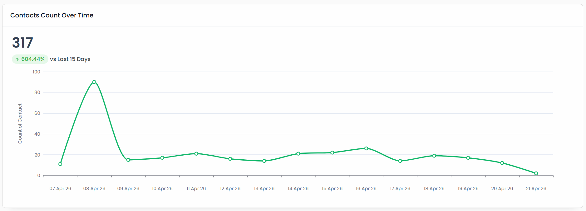
Task: Select the 20 Apr 26 data point
Action: point(502,163)
